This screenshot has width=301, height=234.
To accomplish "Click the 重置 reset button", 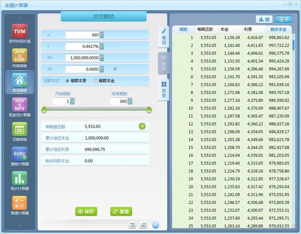I will (121, 211).
